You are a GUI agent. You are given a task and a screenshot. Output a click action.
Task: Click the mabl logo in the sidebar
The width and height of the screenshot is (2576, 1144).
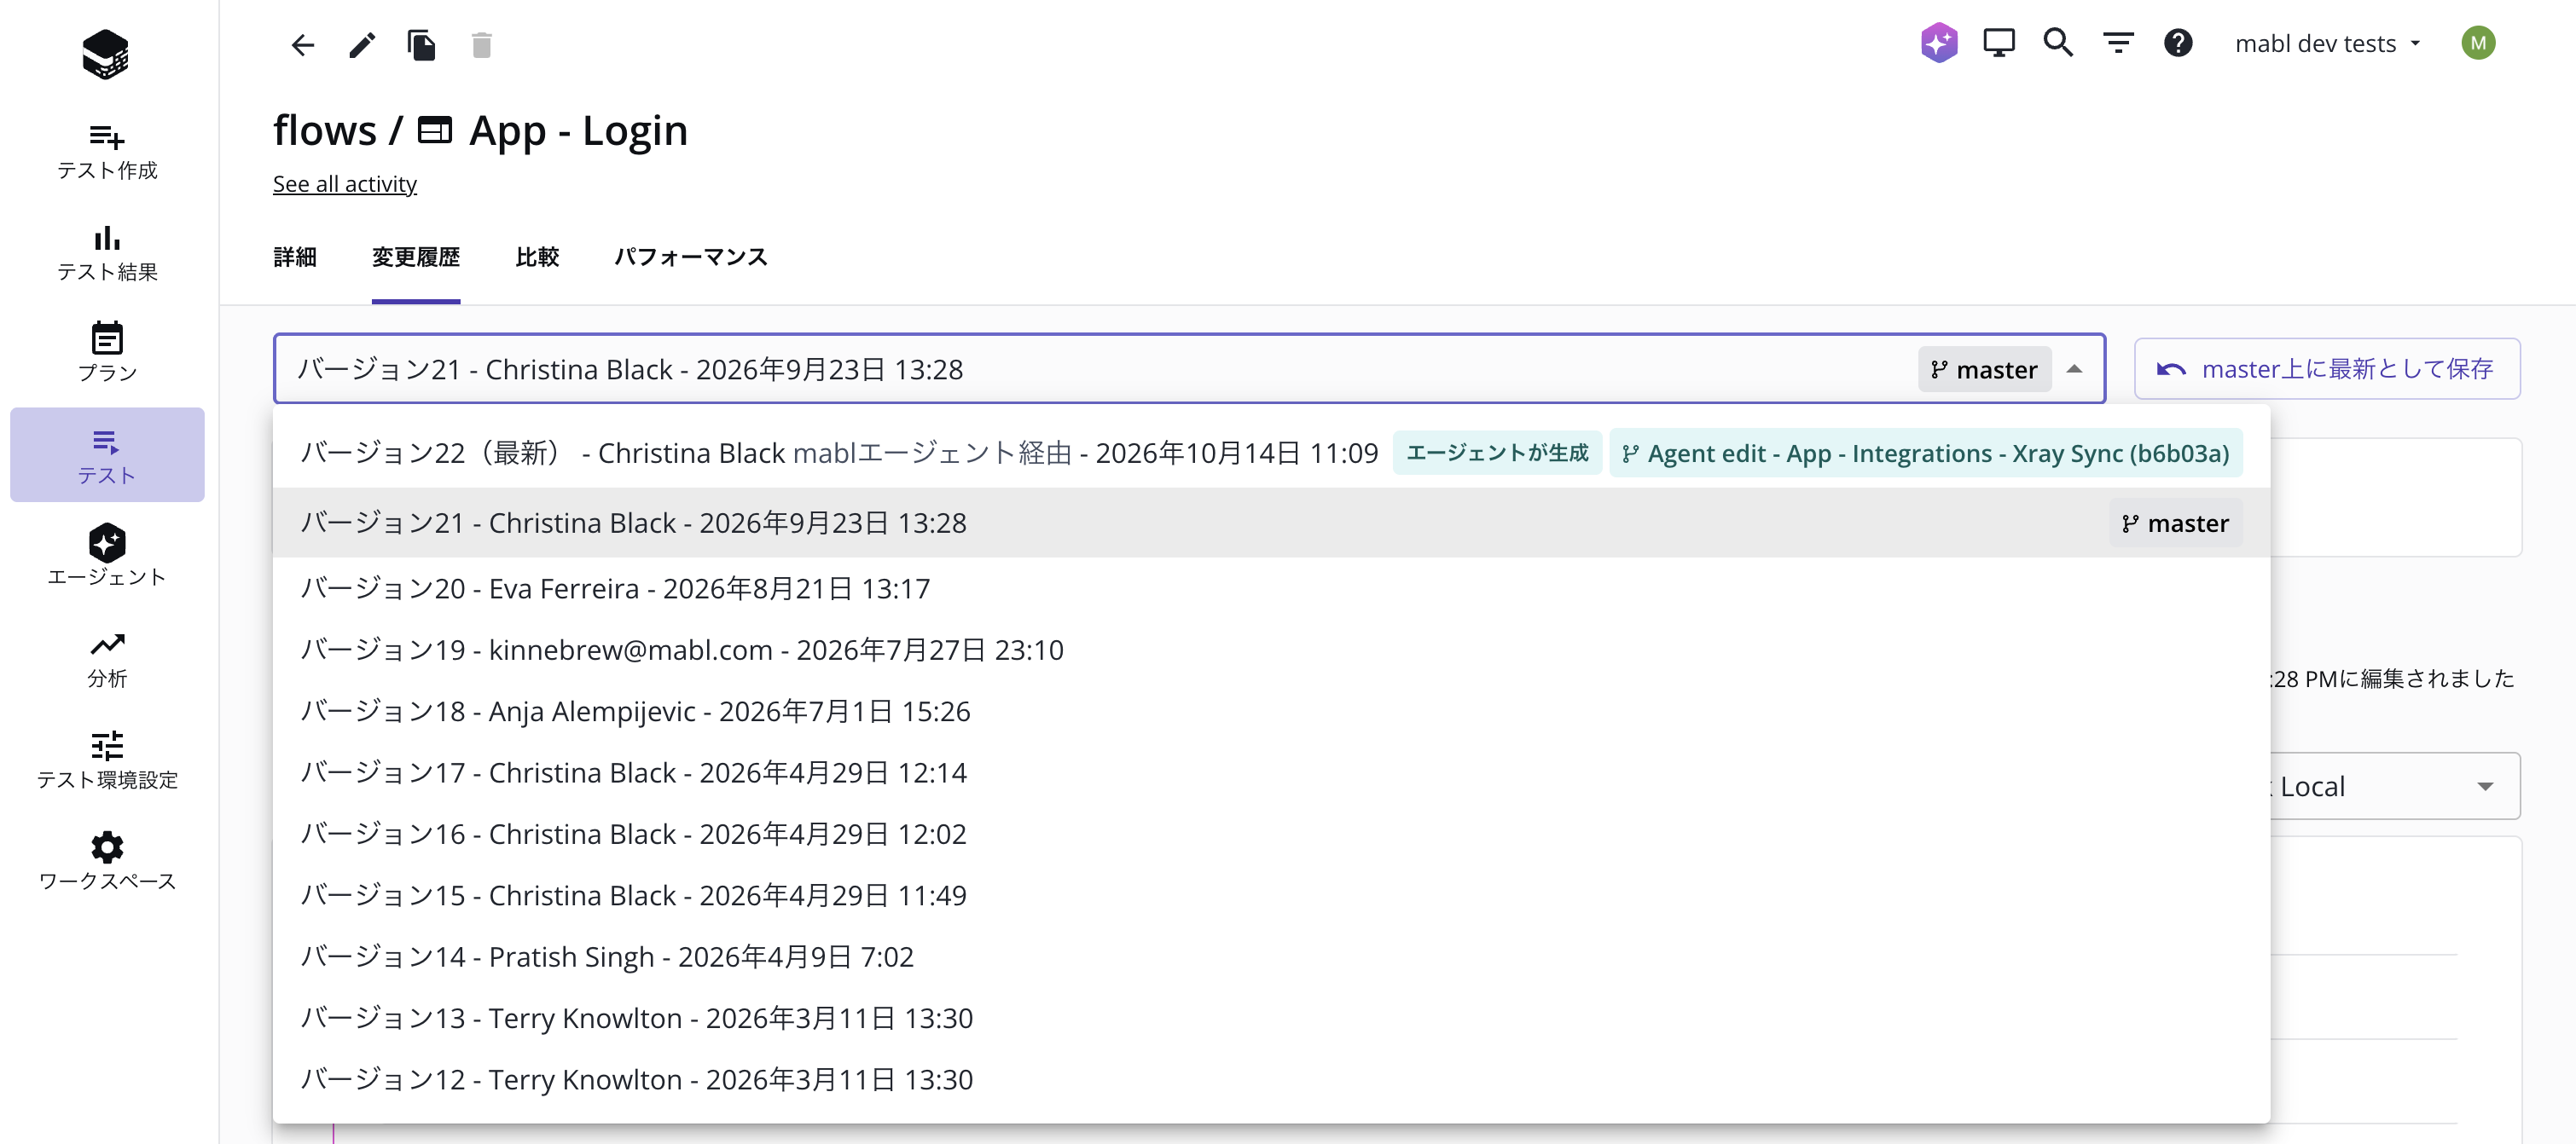[106, 53]
